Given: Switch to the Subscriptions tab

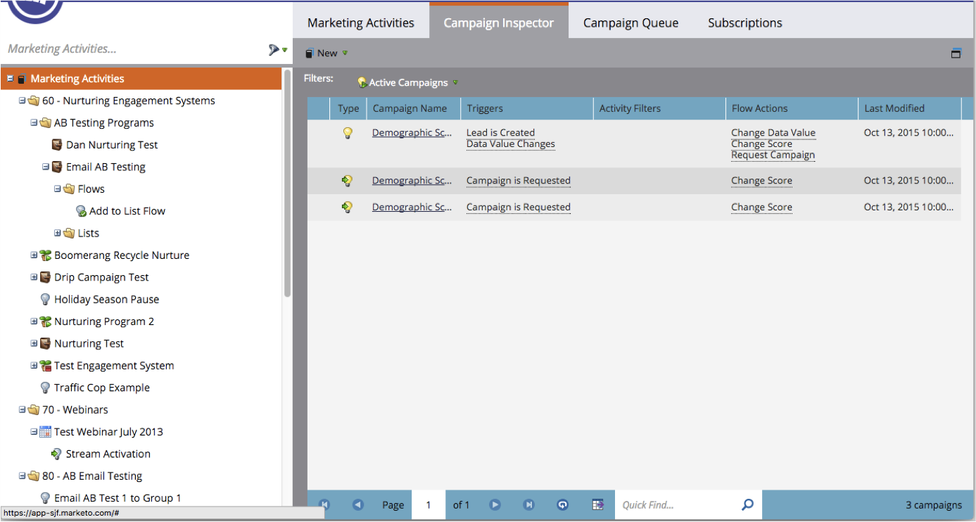Looking at the screenshot, I should coord(744,23).
